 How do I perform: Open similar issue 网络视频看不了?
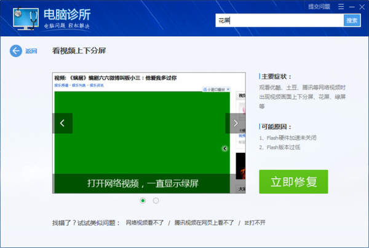[145, 223]
